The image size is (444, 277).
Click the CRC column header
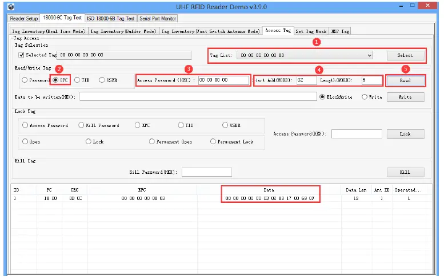click(75, 190)
